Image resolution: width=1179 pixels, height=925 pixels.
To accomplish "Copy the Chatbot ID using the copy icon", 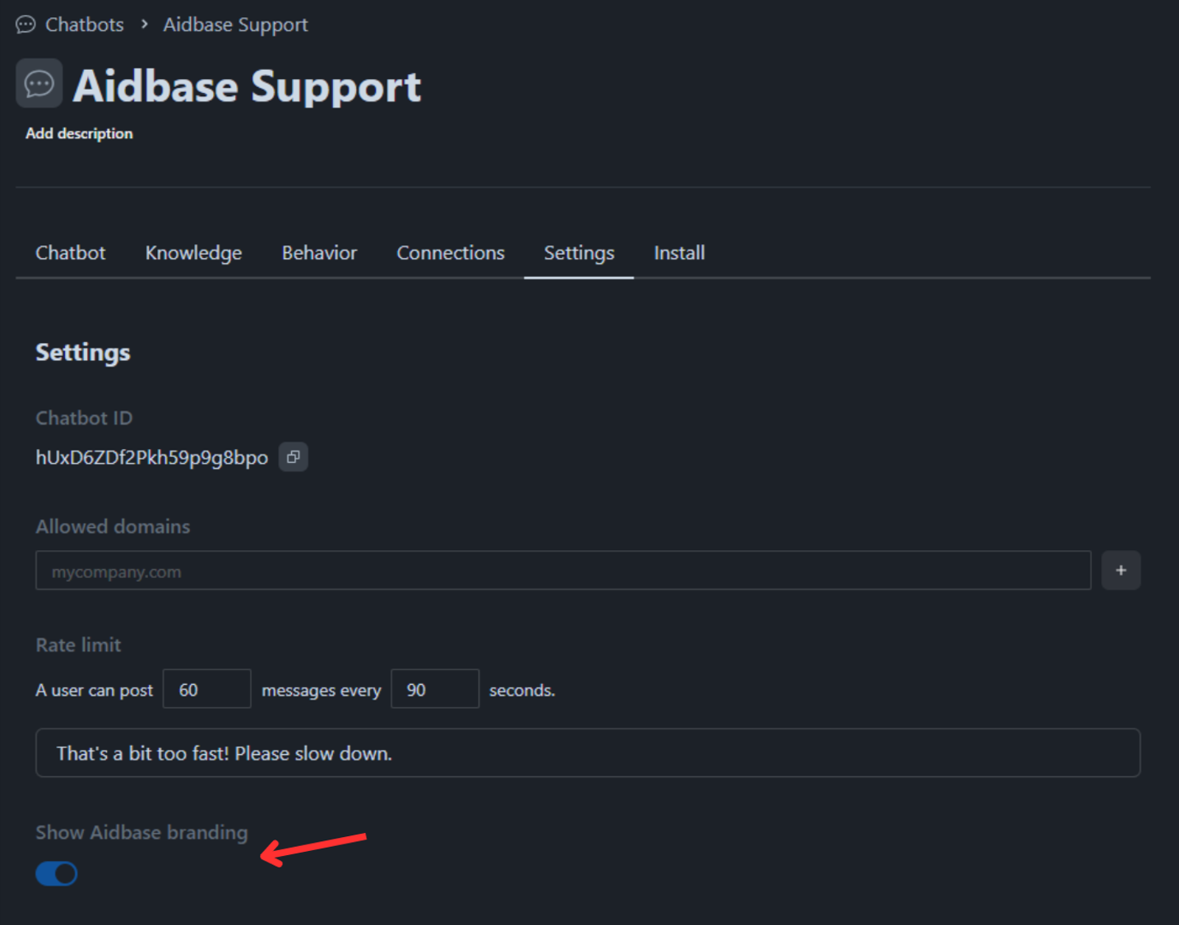I will pos(293,456).
